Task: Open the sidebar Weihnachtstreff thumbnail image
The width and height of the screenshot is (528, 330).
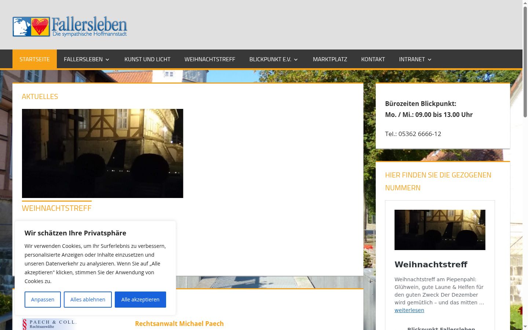Action: (440, 230)
